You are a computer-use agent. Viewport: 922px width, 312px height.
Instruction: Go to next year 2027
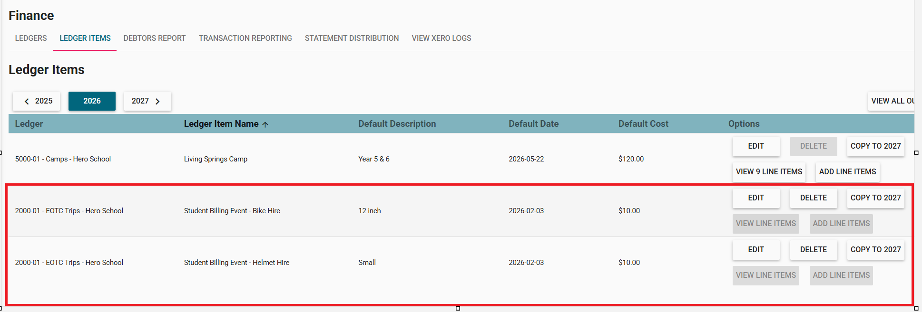(x=147, y=101)
